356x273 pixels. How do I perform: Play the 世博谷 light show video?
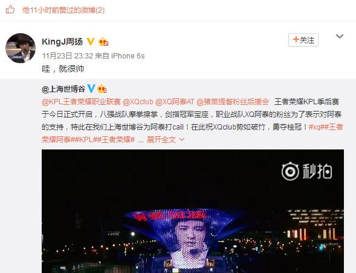tap(193, 211)
